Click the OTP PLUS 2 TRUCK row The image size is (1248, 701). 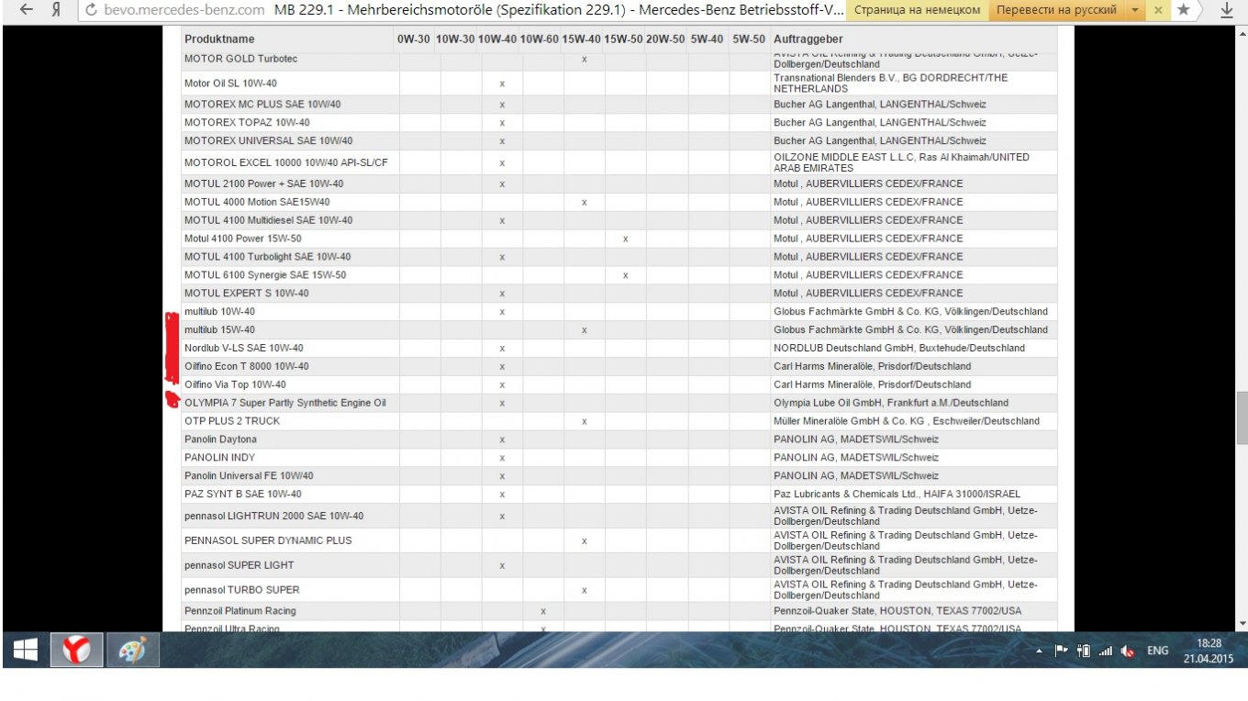[x=618, y=421]
